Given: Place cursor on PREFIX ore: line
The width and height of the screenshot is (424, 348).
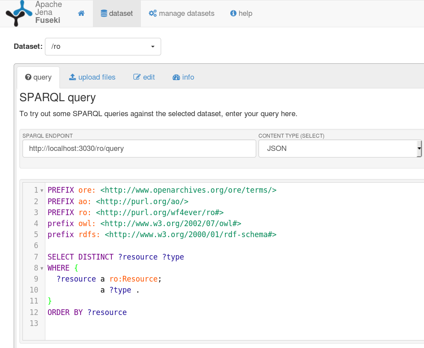Looking at the screenshot, I should 162,190.
